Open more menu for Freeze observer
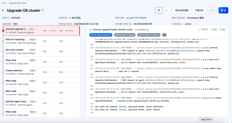 pos(77,72)
